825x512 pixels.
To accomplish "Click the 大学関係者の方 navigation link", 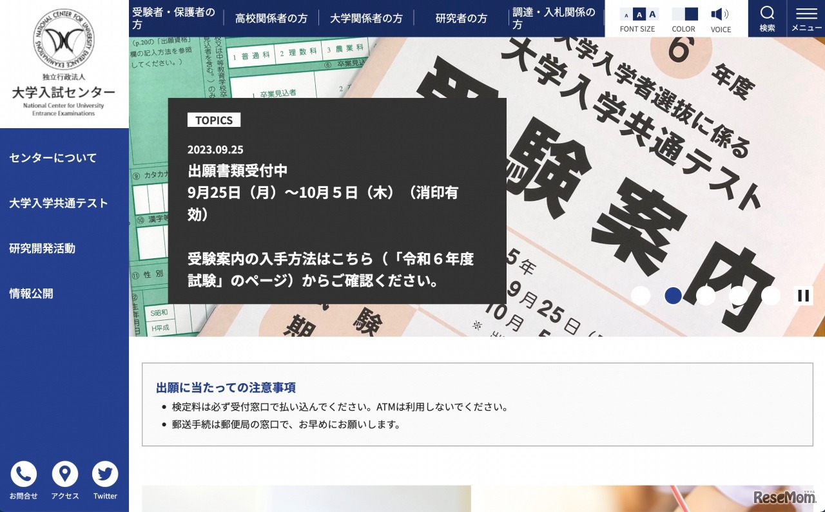I will click(366, 19).
